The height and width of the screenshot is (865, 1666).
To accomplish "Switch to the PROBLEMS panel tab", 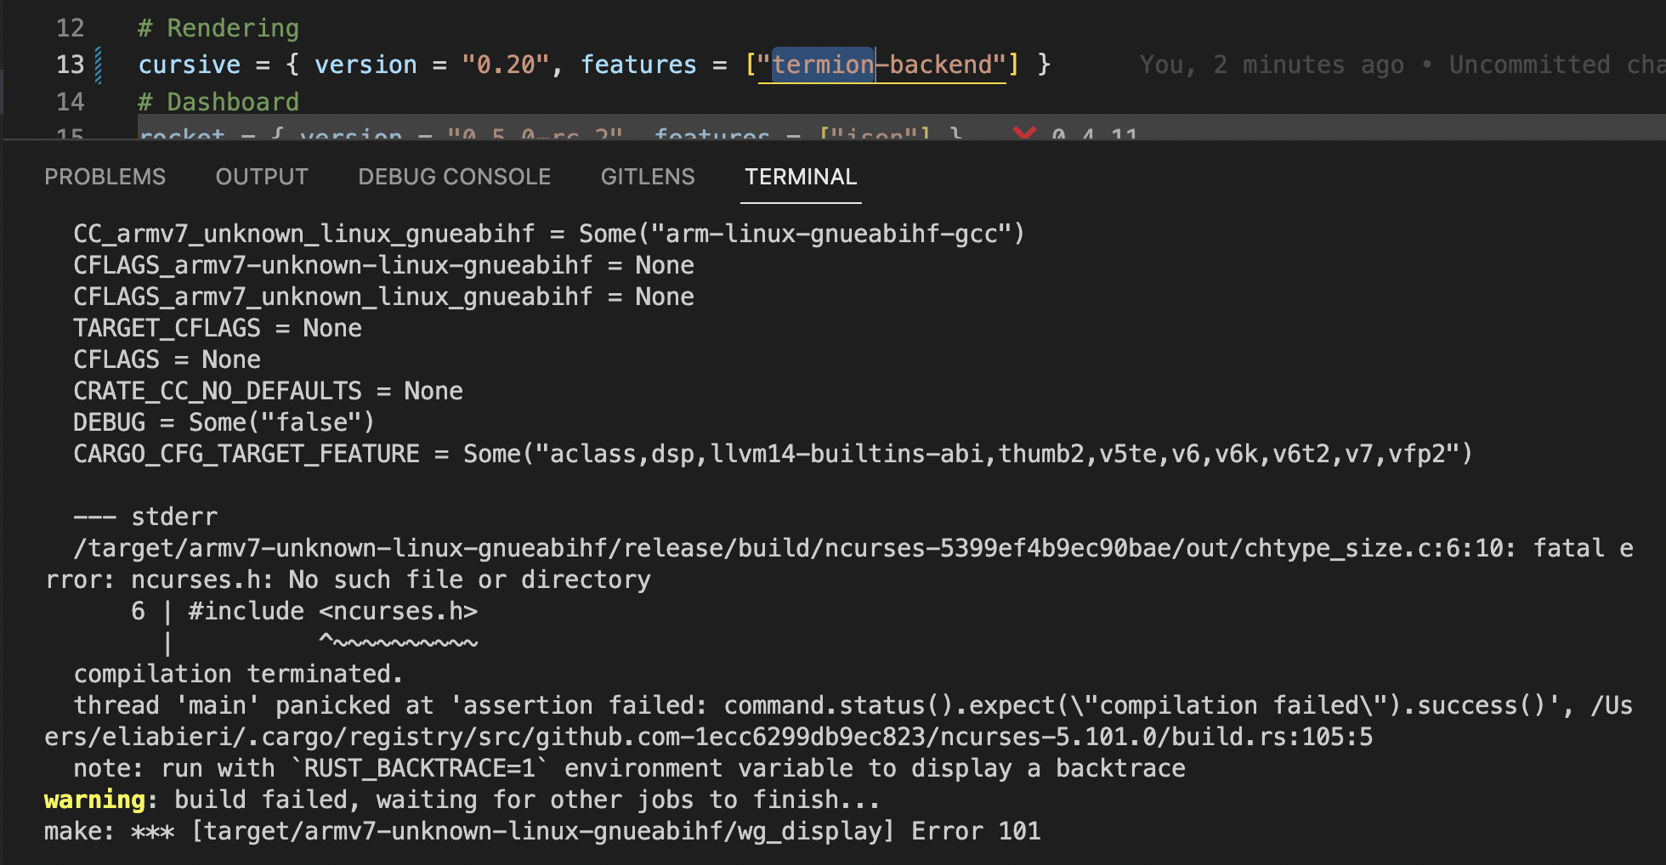I will (105, 177).
